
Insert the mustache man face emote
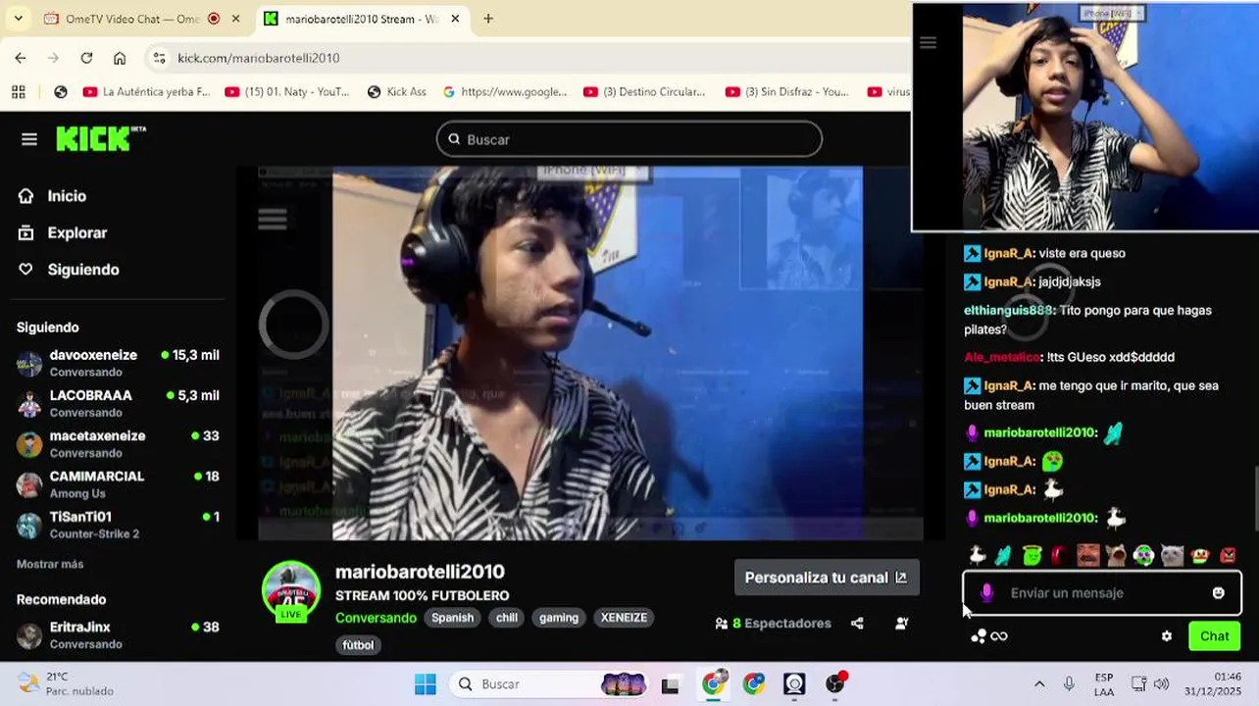click(x=1087, y=556)
